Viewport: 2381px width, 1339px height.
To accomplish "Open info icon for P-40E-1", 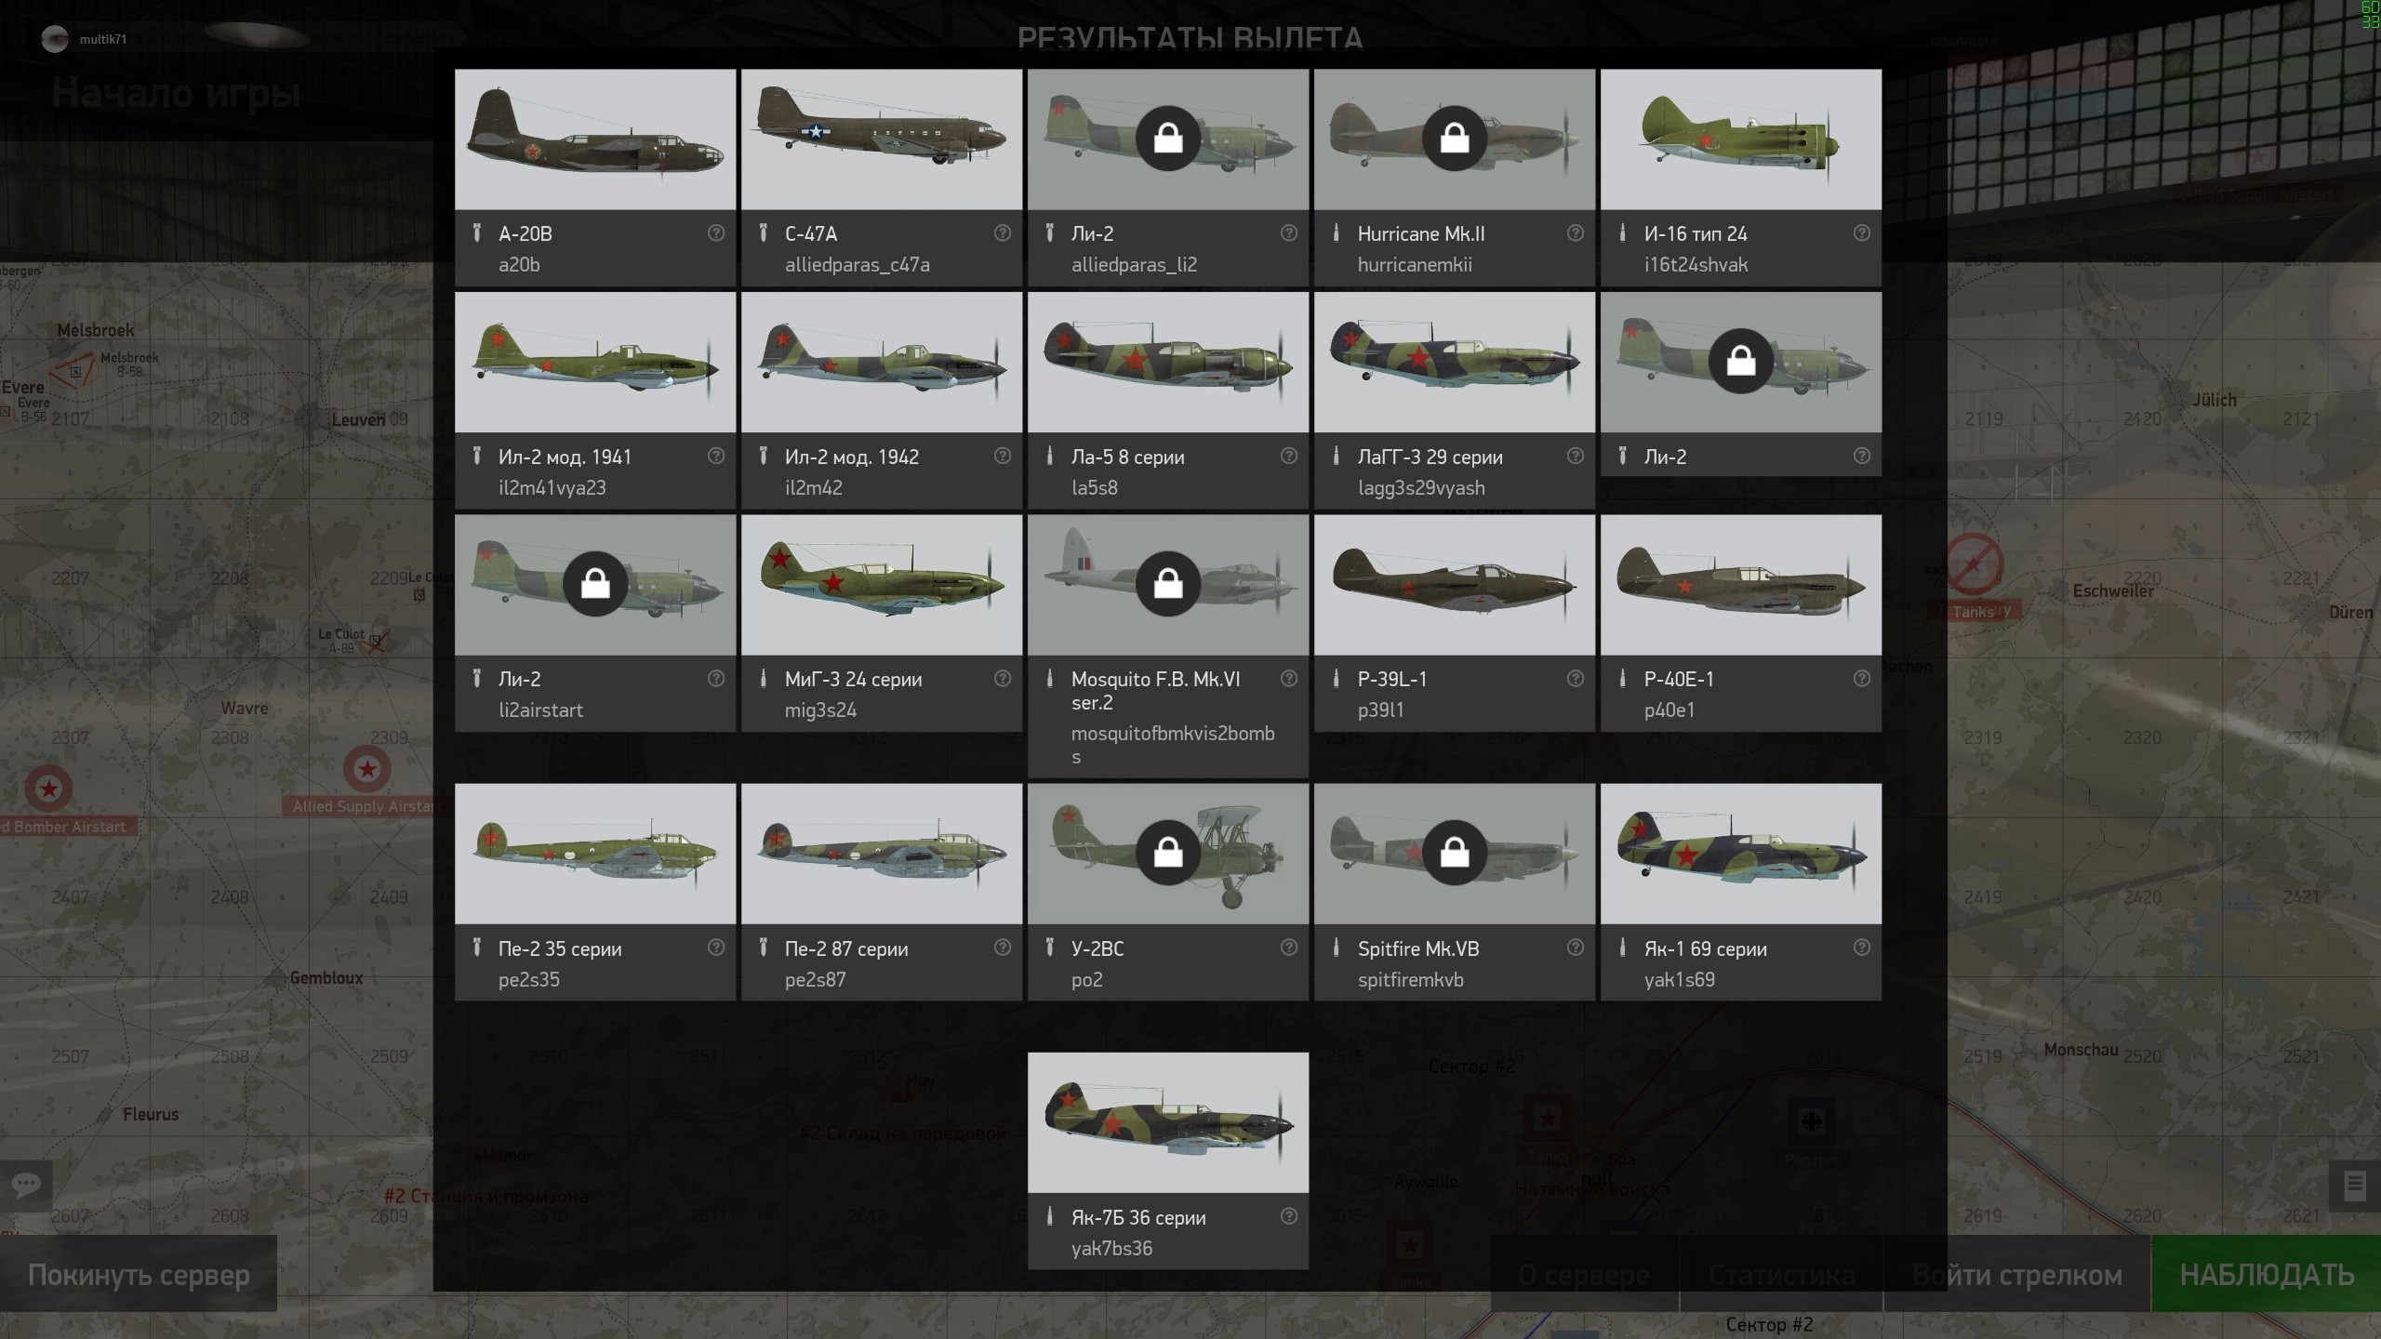I will (1861, 679).
